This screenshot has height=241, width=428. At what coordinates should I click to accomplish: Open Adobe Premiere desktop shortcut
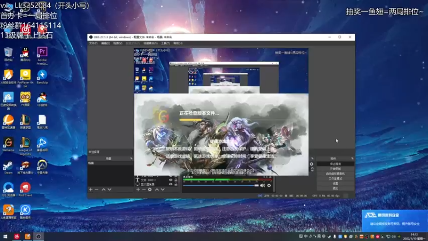click(x=42, y=56)
